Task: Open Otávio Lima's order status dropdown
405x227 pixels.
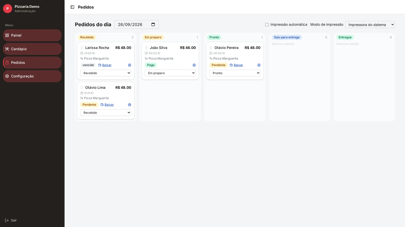Action: [106, 113]
